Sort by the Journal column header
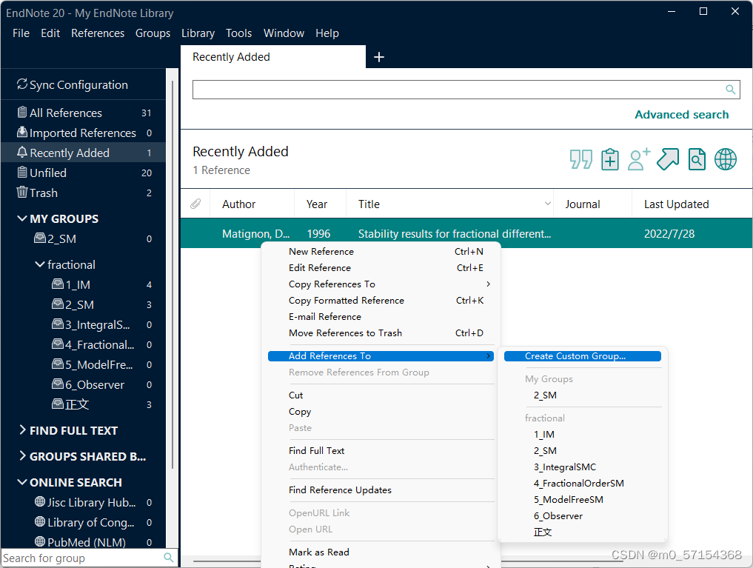Image resolution: width=753 pixels, height=568 pixels. pyautogui.click(x=583, y=204)
